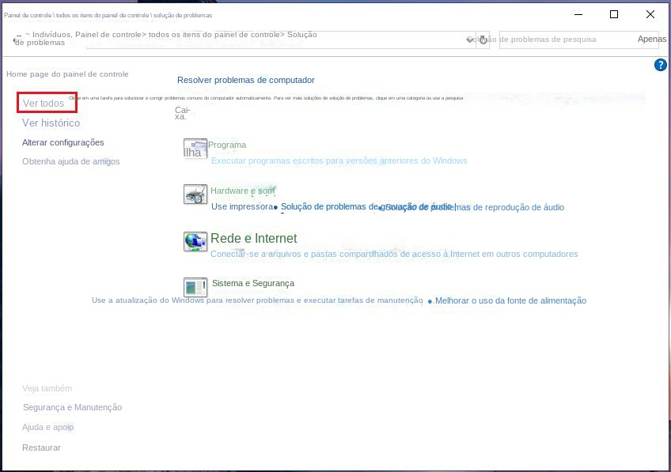Image resolution: width=671 pixels, height=472 pixels.
Task: Click the address bar breadcrumb path
Action: click(x=167, y=39)
